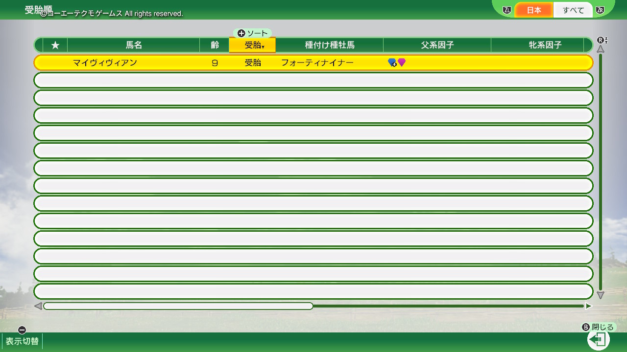Screen dimensions: 627x352
Task: Click the plus sort icon
Action: 241,33
